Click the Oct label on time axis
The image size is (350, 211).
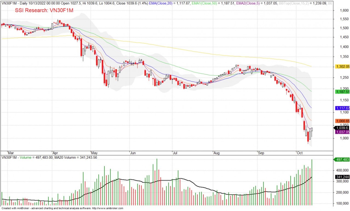300,153
